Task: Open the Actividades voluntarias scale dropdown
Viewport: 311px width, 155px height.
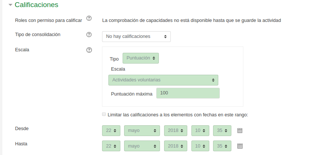Action: pos(163,80)
